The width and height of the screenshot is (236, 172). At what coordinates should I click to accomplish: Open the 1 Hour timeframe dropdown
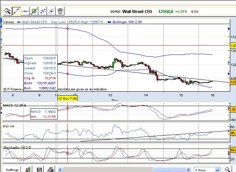coord(207,170)
